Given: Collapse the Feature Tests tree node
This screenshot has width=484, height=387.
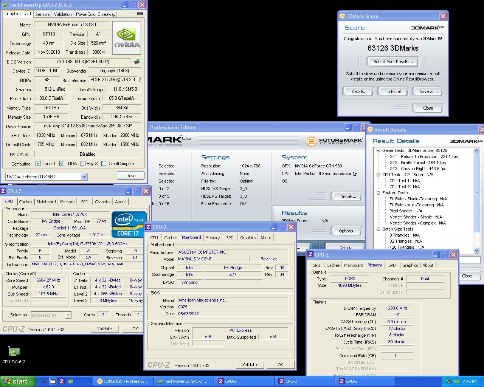Looking at the screenshot, I should tap(378, 193).
